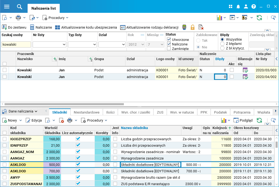The image size is (279, 187).
Task: Click the filter search icon in the Składniki toolbar
Action: coord(273,120)
